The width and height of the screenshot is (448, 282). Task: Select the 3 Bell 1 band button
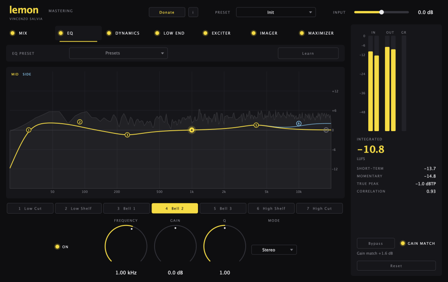pos(127,208)
